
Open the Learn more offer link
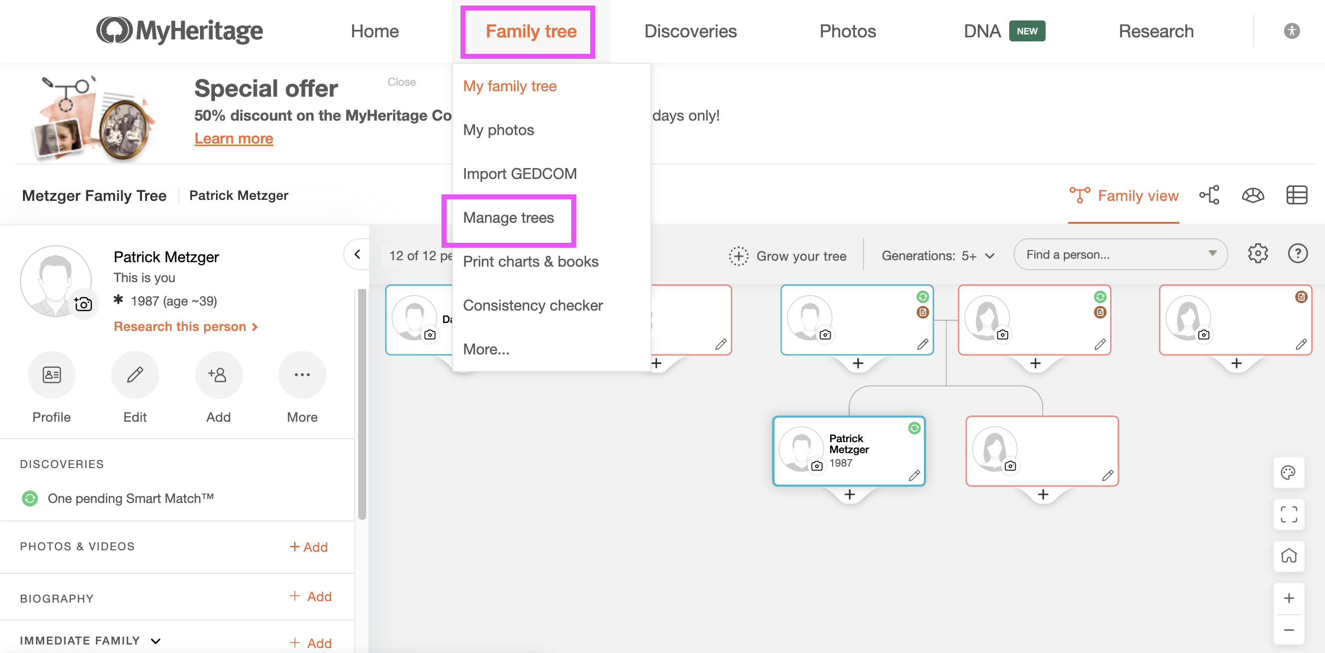(233, 138)
